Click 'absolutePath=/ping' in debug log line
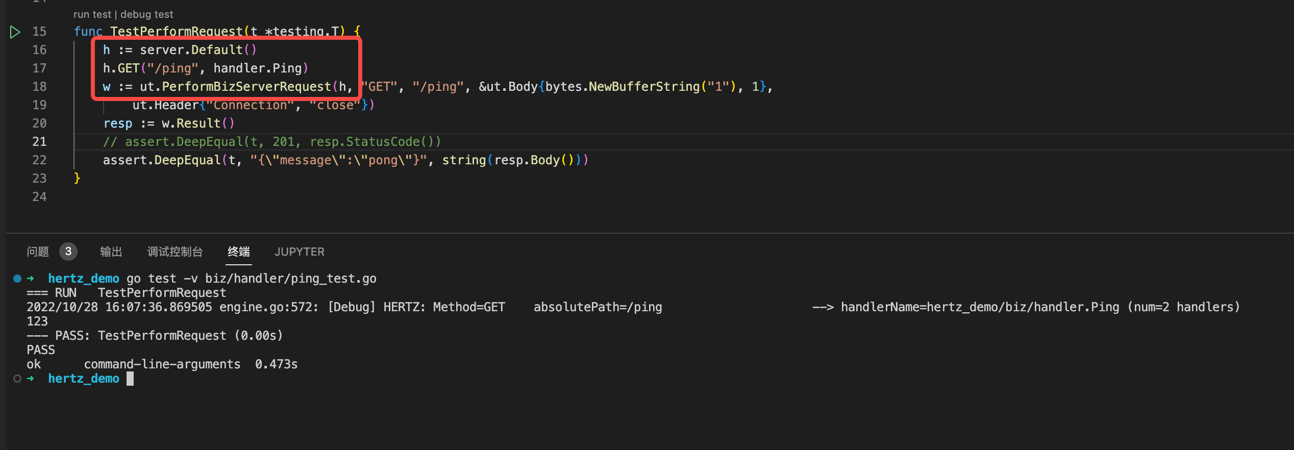Image resolution: width=1294 pixels, height=450 pixels. click(x=598, y=307)
